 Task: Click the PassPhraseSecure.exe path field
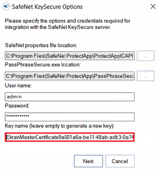[70, 76]
